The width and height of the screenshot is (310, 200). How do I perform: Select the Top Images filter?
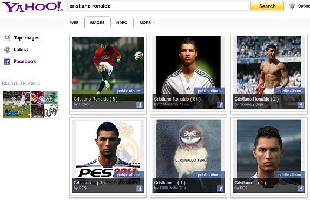pyautogui.click(x=27, y=38)
